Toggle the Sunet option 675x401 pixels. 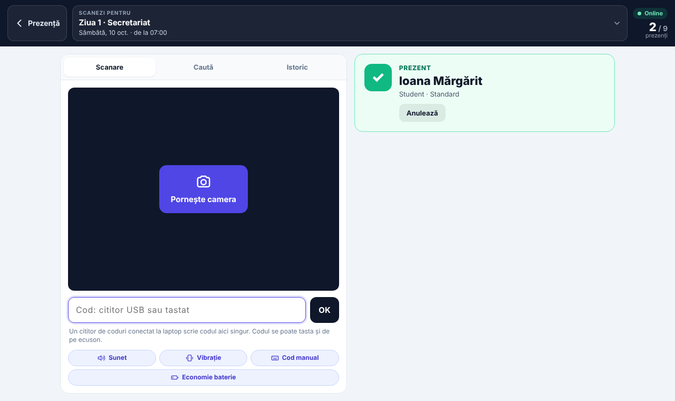point(112,358)
